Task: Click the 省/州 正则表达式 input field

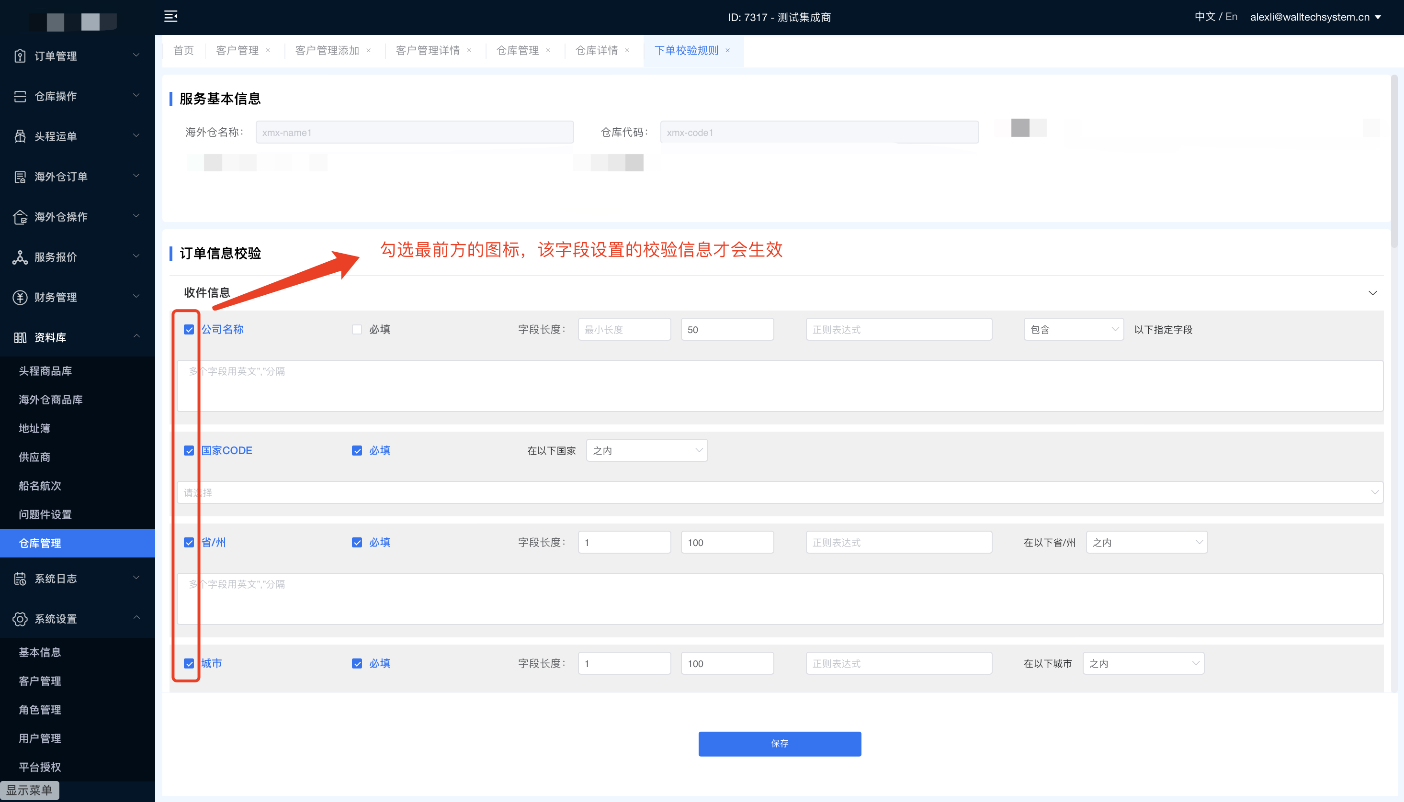Action: point(898,543)
